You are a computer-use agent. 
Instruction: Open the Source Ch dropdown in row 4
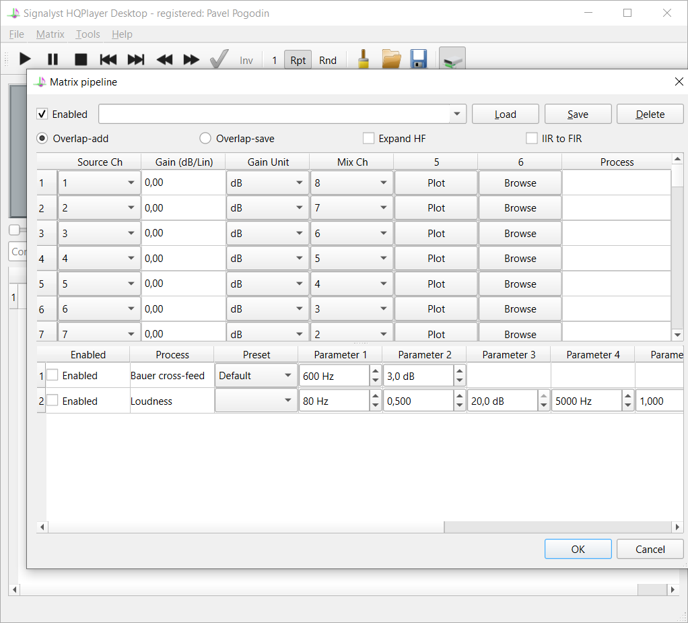tap(99, 258)
